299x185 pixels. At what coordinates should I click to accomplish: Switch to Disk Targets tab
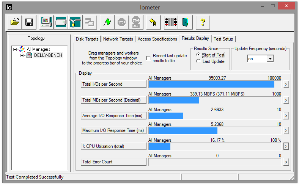[x=87, y=39]
